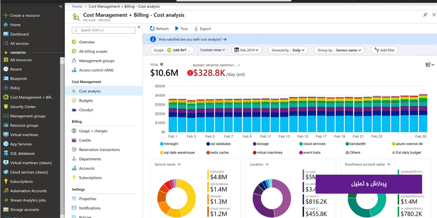Toggle Est daily budget legend item

click(x=406, y=153)
